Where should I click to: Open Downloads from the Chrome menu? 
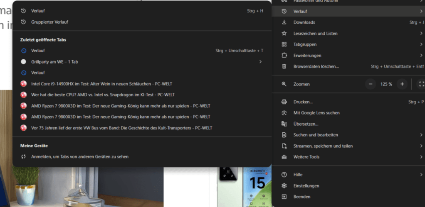tap(348, 22)
